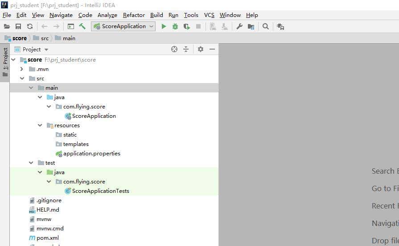Viewport: 399px width, 246px height.
Task: Open the ScoreApplication run configuration dropdown
Action: pyautogui.click(x=123, y=26)
